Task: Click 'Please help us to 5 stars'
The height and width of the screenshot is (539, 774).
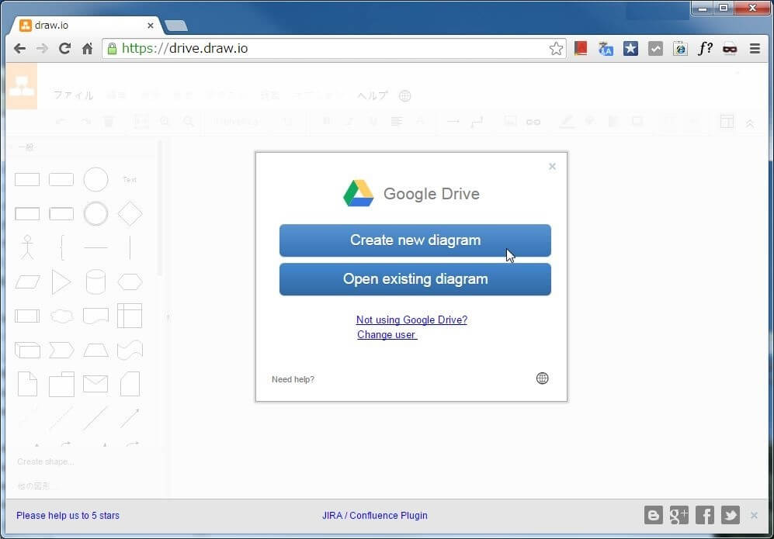Action: point(68,516)
